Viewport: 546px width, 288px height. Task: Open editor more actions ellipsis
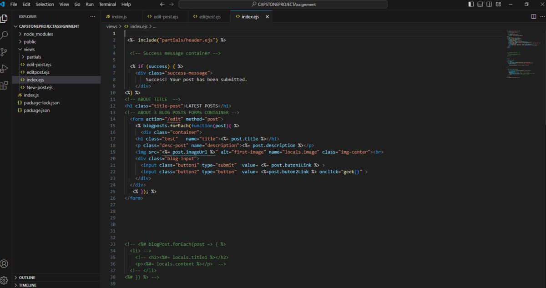(542, 16)
